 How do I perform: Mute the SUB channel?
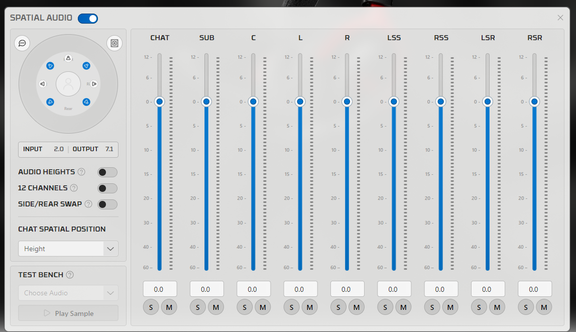[216, 307]
